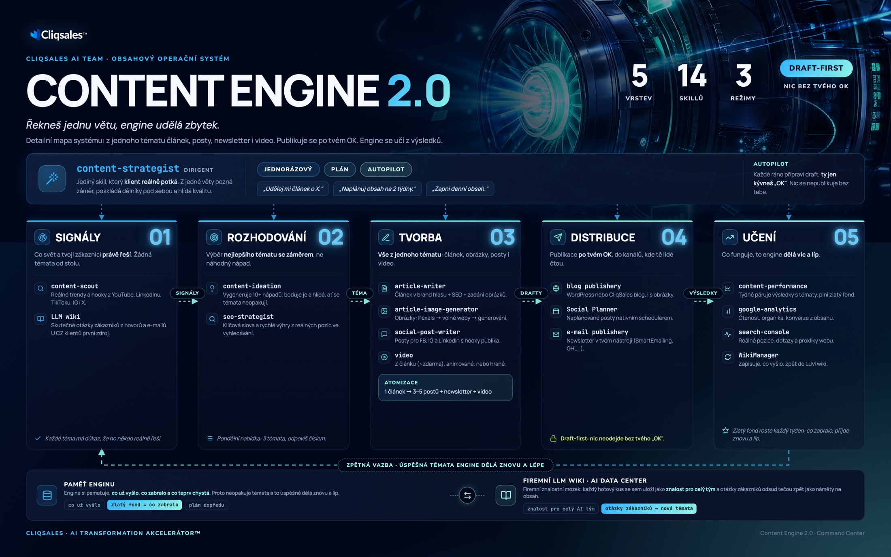The width and height of the screenshot is (891, 557).
Task: Click the '01' number on Signály card
Action: click(x=160, y=237)
